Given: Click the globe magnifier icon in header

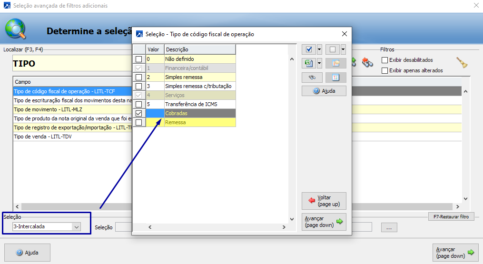Looking at the screenshot, I should [x=15, y=29].
